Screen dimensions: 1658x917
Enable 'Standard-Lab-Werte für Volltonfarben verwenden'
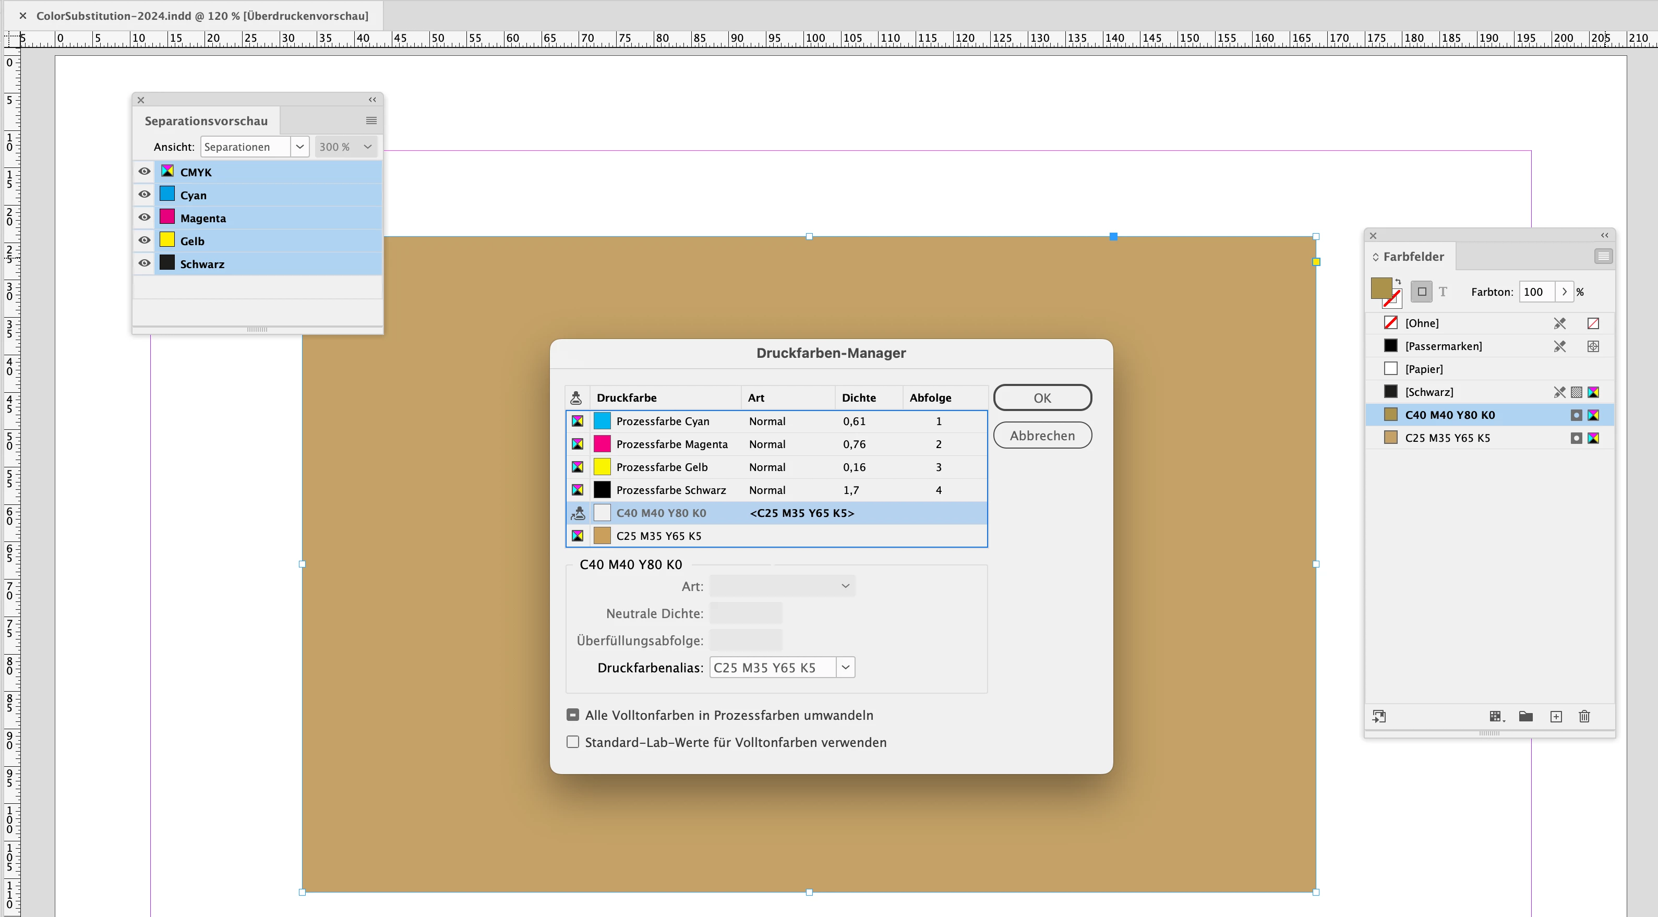click(x=573, y=742)
